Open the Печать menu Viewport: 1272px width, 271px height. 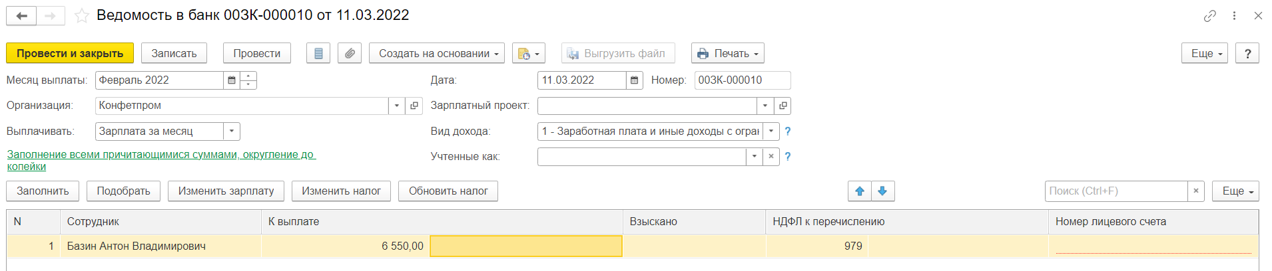(x=727, y=53)
